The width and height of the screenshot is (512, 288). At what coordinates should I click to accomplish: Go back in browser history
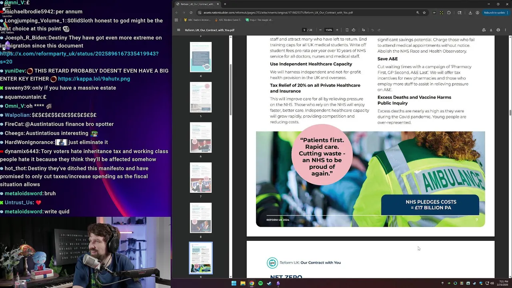176,12
